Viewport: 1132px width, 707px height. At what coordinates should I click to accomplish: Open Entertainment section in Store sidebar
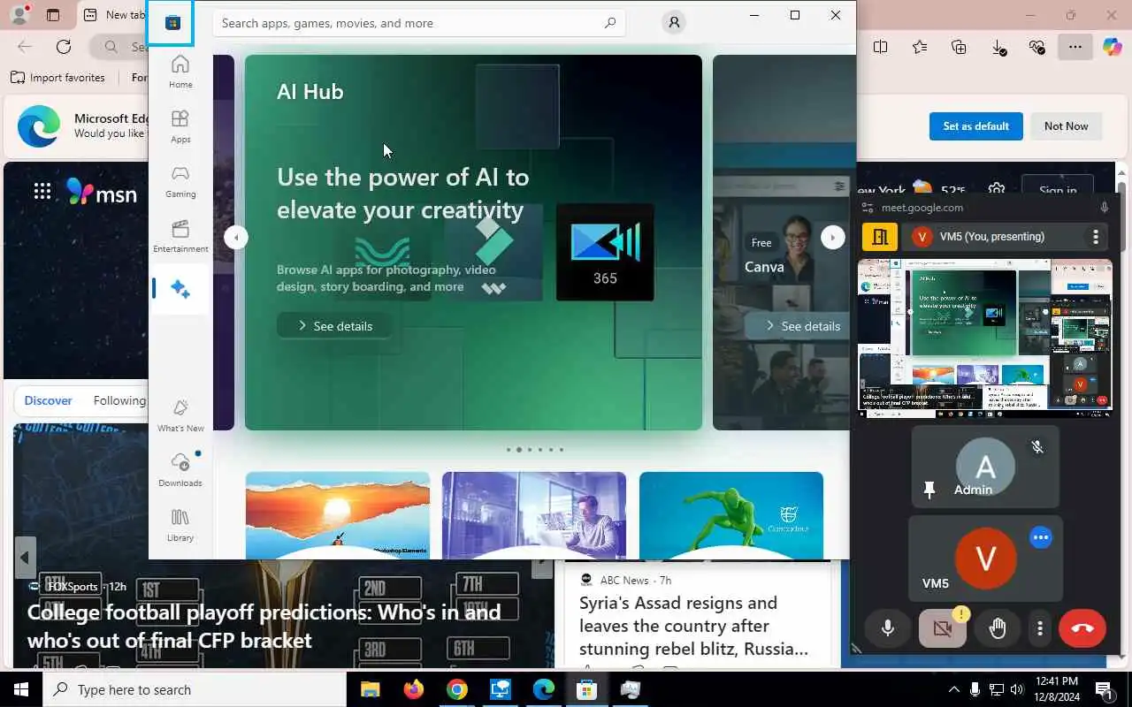pyautogui.click(x=180, y=236)
